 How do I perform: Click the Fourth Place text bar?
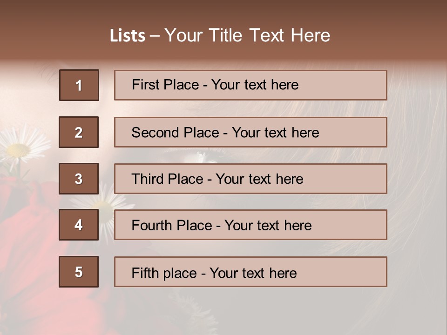point(251,225)
